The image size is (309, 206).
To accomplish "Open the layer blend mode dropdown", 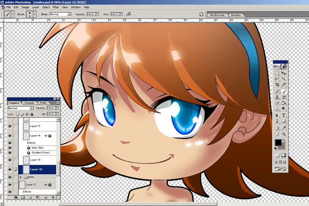I will click(x=31, y=108).
